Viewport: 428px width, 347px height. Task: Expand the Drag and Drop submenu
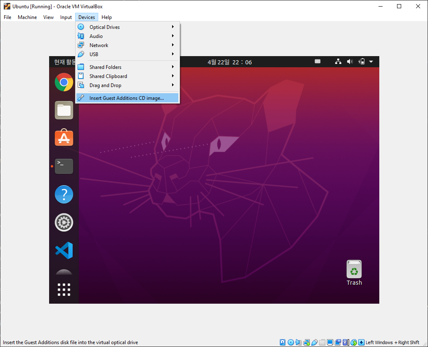(127, 85)
